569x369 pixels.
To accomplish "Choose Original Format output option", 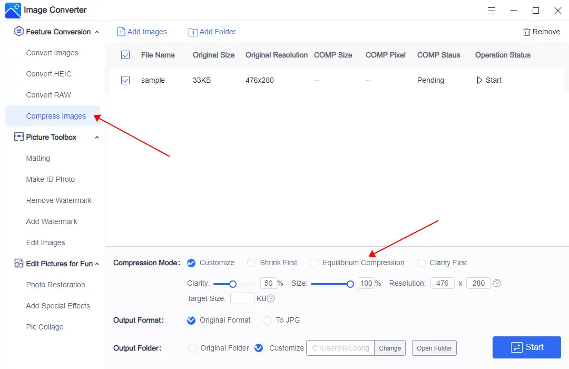I will (x=191, y=320).
